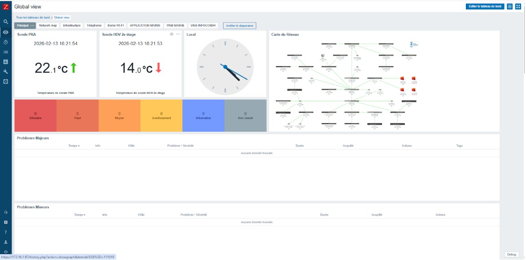Switch to the Infrastructure tab
This screenshot has height=260, width=526.
pos(72,26)
